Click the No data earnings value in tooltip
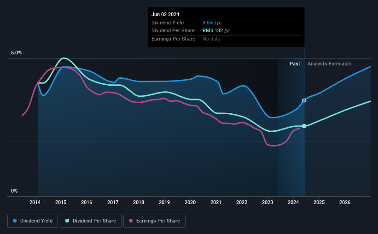The height and width of the screenshot is (234, 378). tap(211, 39)
